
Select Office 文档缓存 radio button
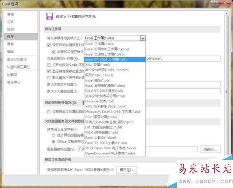[54, 141]
